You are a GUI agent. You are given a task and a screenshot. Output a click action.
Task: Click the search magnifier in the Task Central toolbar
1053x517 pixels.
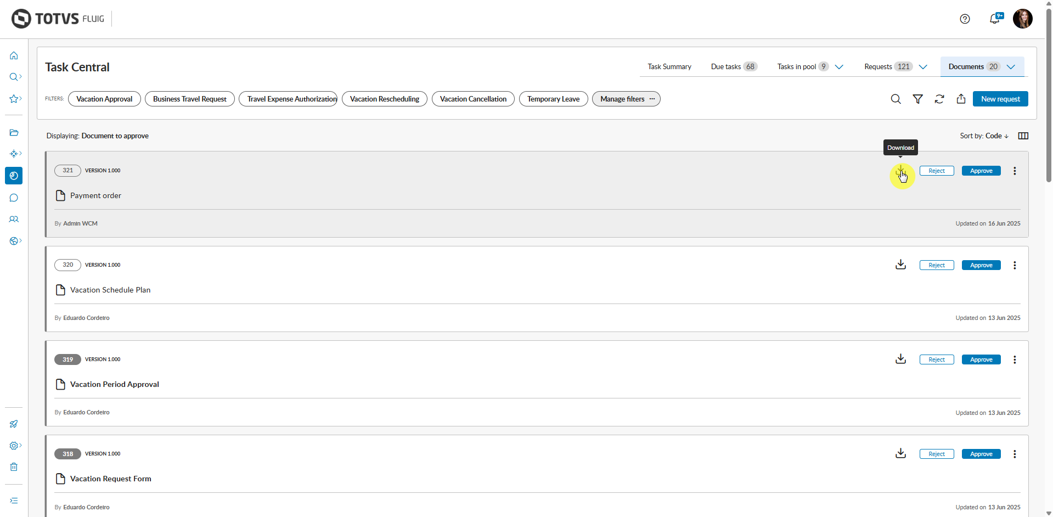coord(896,99)
